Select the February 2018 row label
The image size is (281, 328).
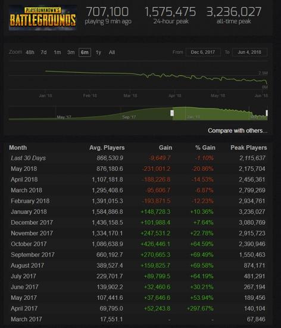30,201
